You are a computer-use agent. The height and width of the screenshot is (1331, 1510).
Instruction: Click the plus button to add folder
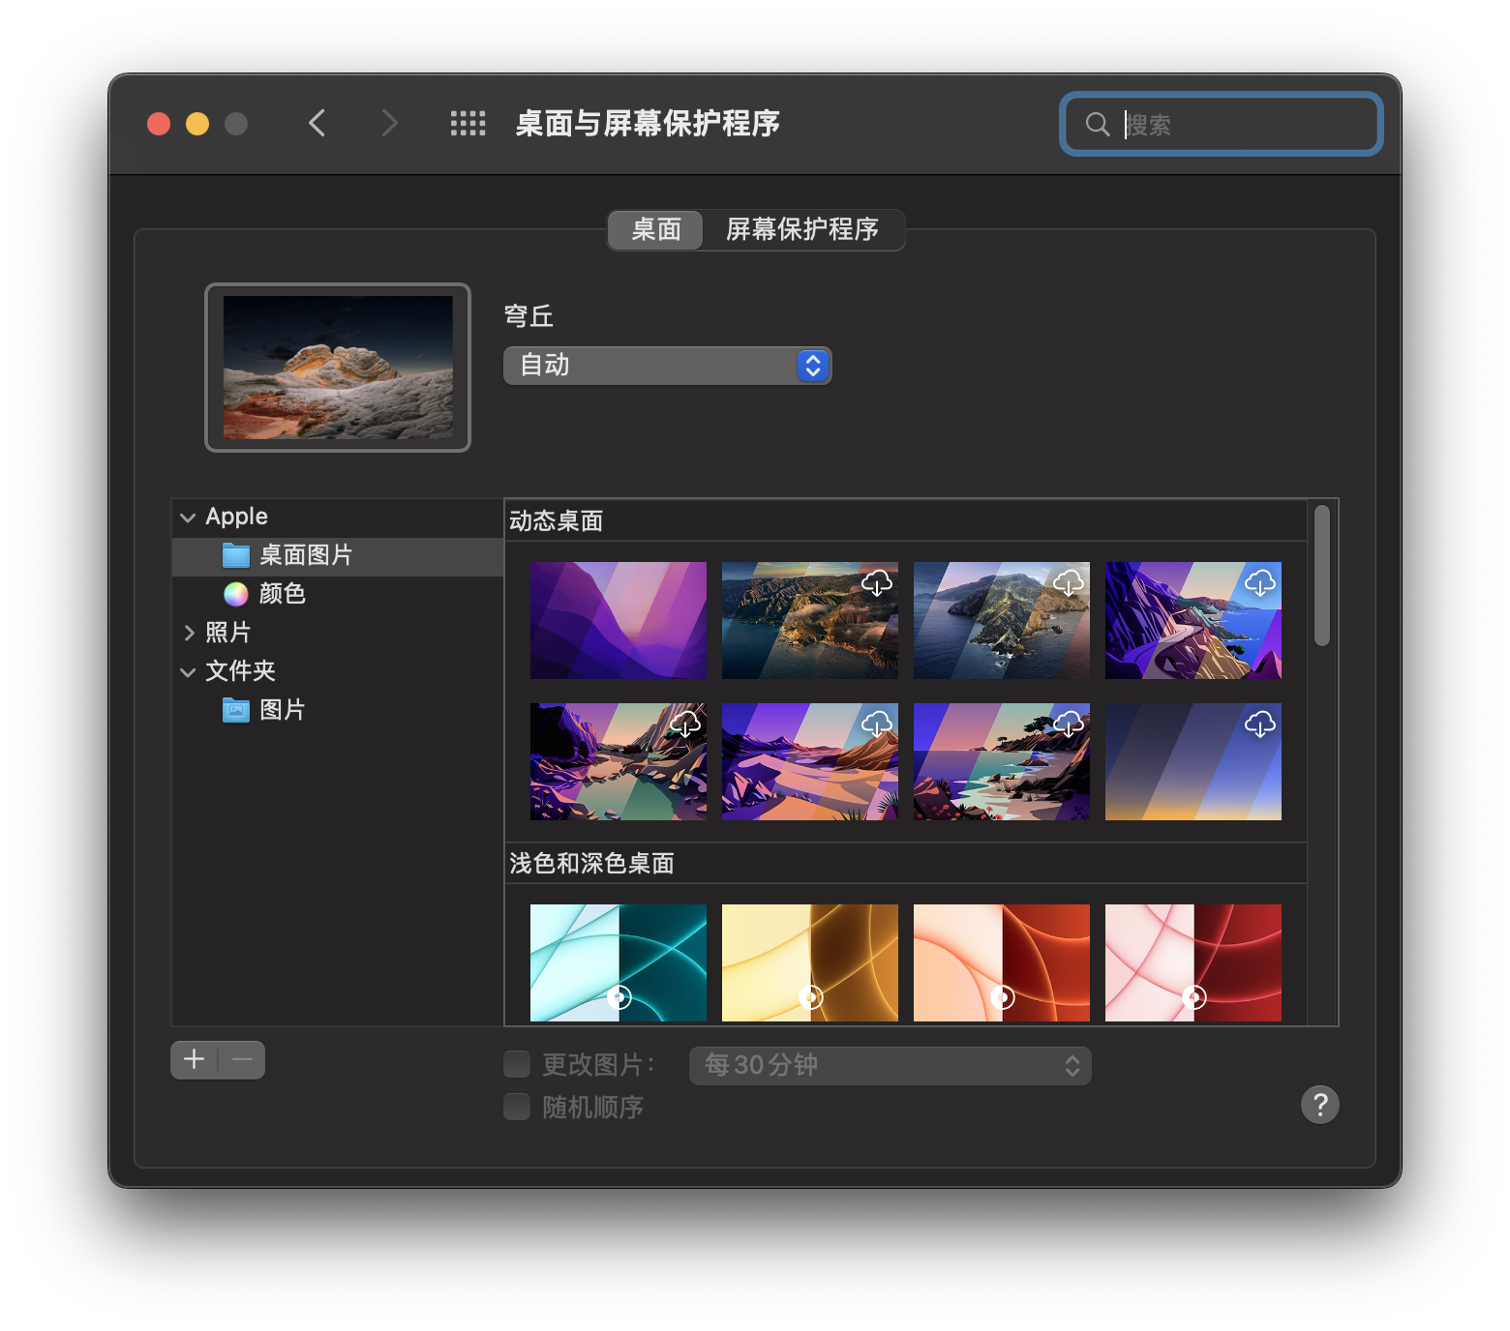coord(195,1060)
